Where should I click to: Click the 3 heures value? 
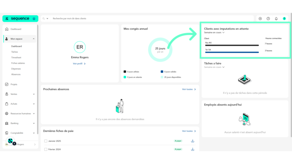(x=268, y=50)
